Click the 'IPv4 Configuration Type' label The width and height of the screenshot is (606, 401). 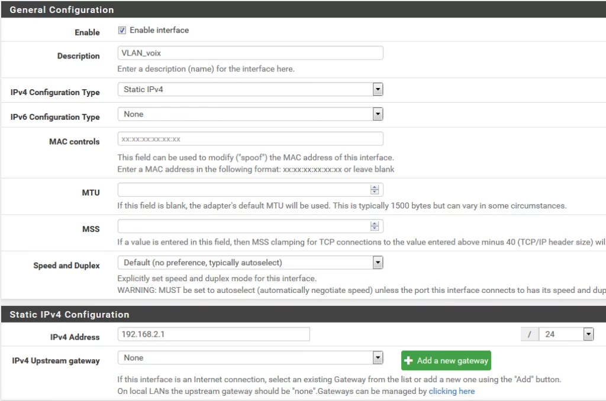tap(55, 93)
